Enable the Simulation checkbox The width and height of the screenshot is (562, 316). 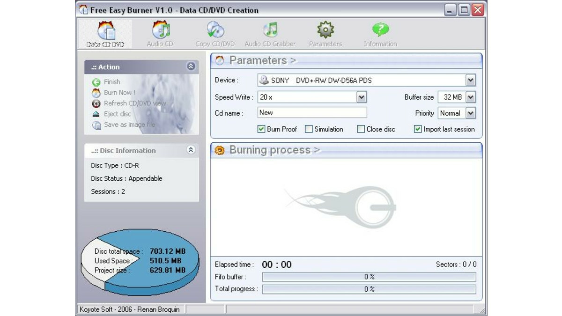(x=309, y=129)
